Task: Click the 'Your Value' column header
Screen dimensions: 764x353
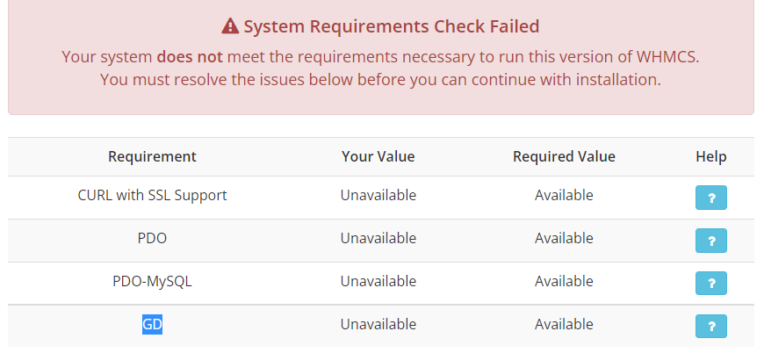Action: coord(378,156)
